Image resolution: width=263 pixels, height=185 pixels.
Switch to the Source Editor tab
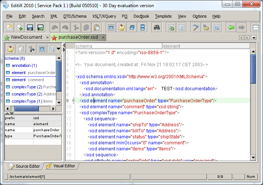point(24,166)
